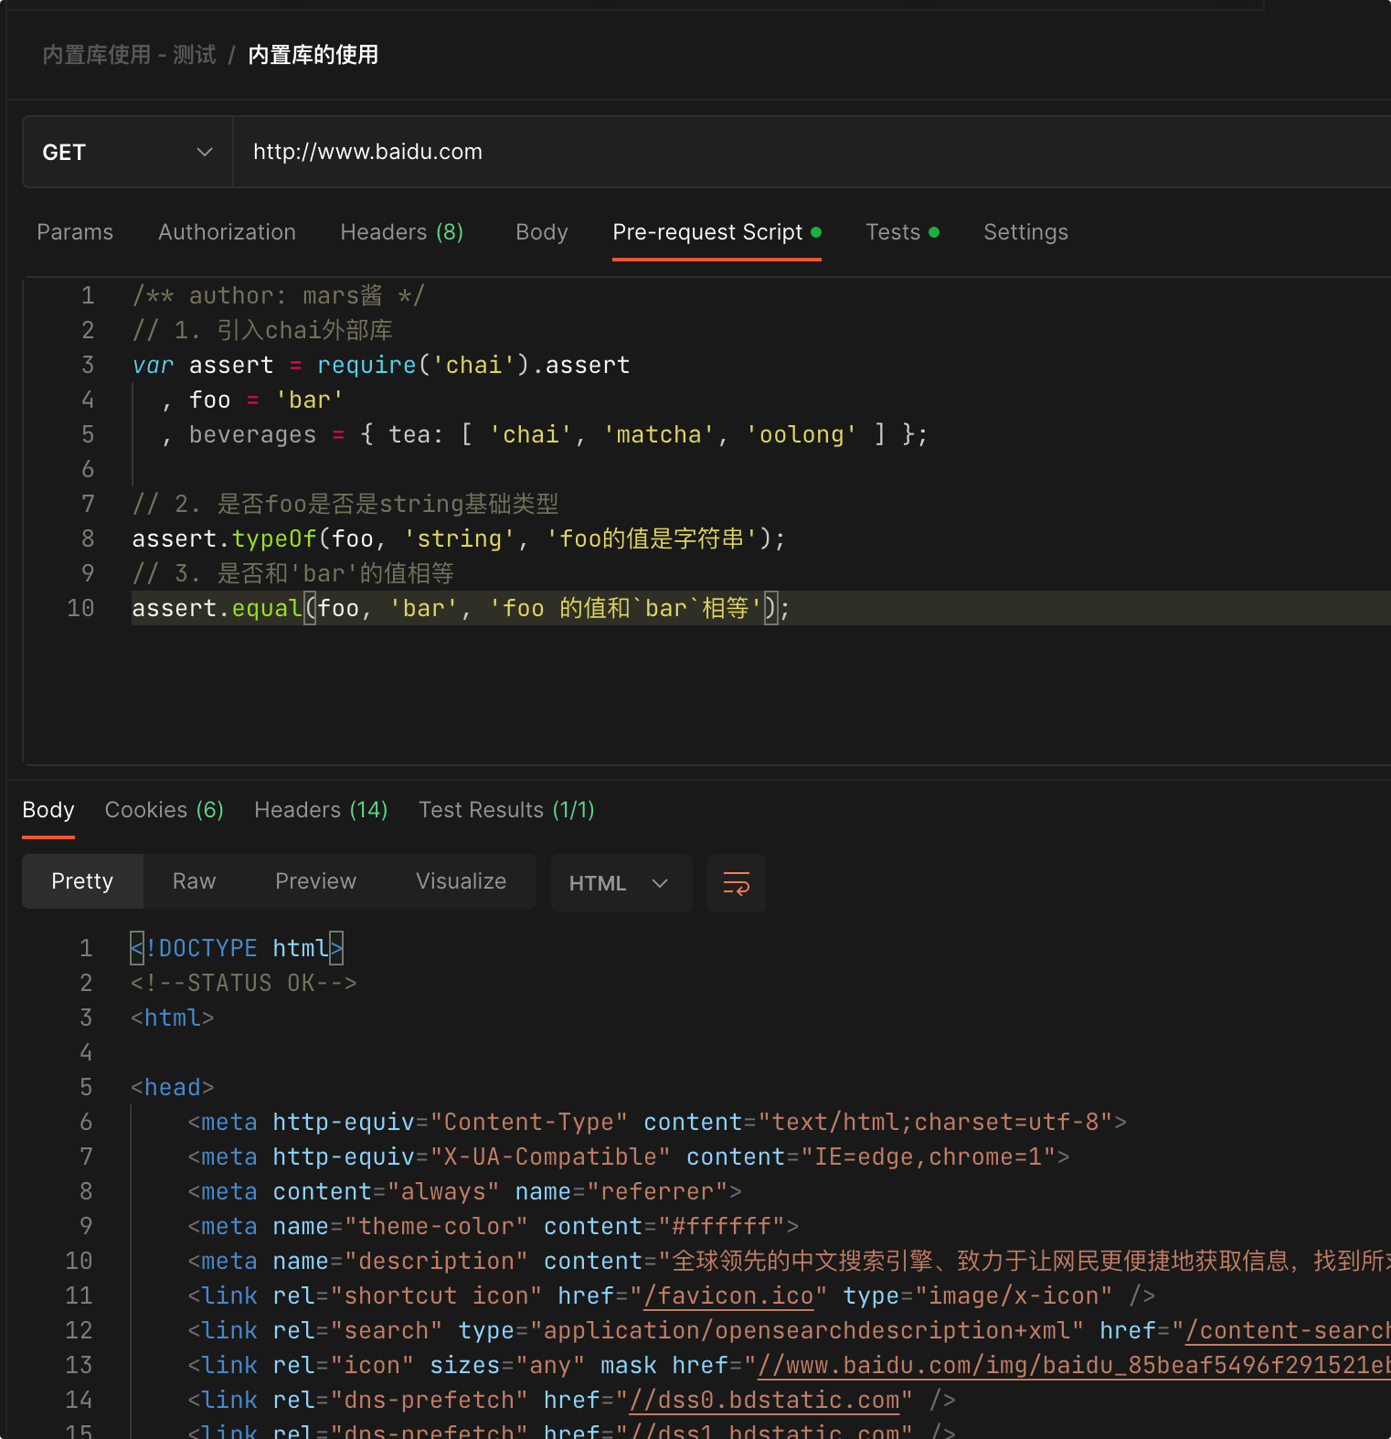Select the response Body tab
1391x1439 pixels.
coord(48,810)
